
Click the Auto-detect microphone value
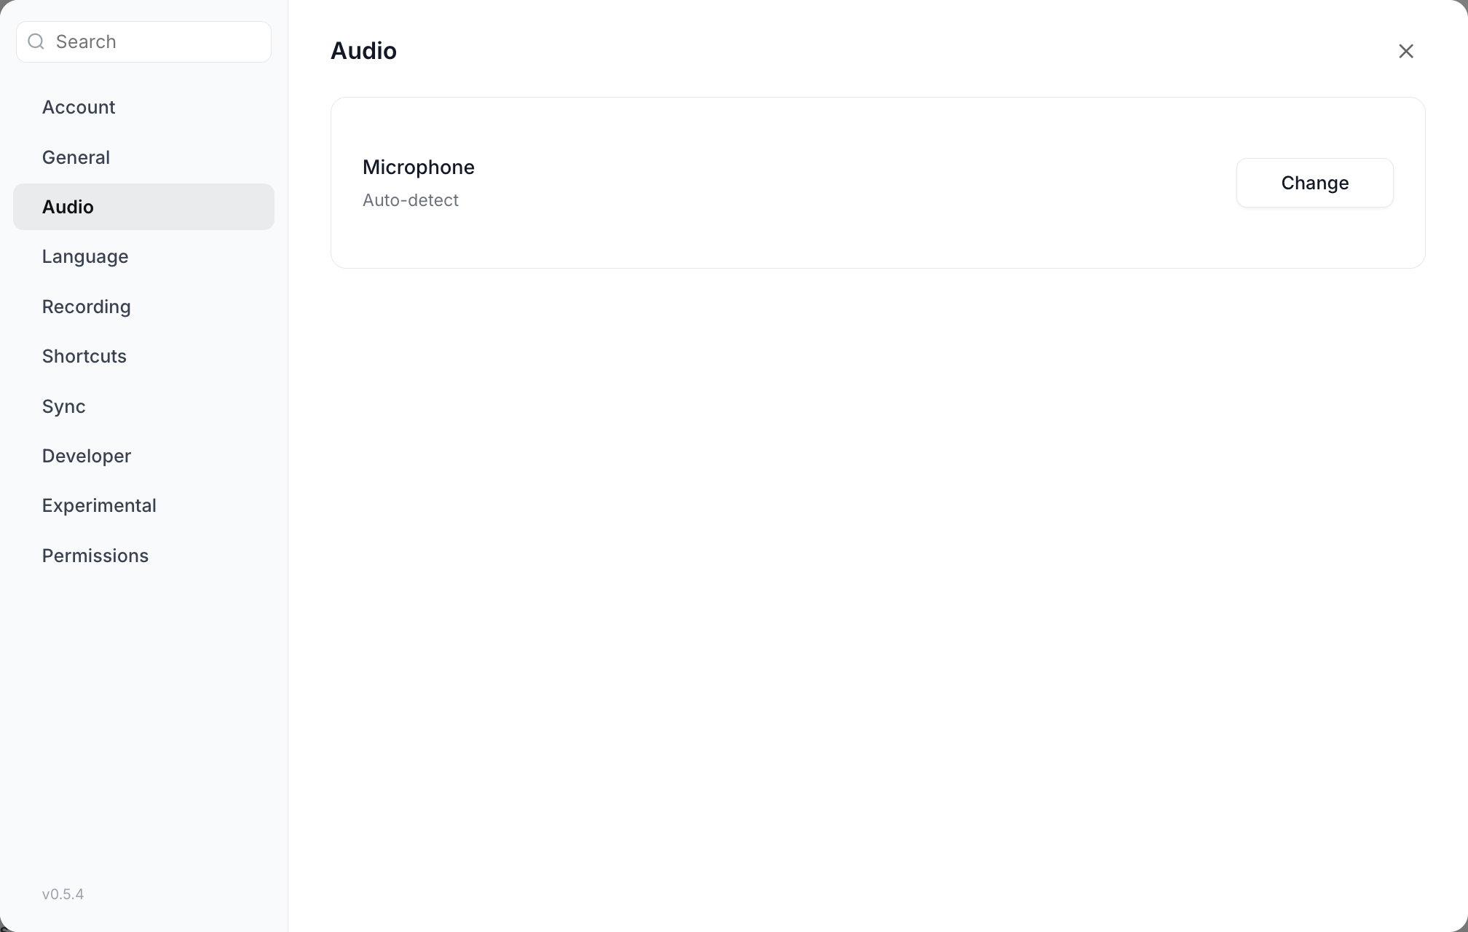411,200
